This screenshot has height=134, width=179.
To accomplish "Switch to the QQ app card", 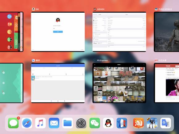I will coord(58,32).
